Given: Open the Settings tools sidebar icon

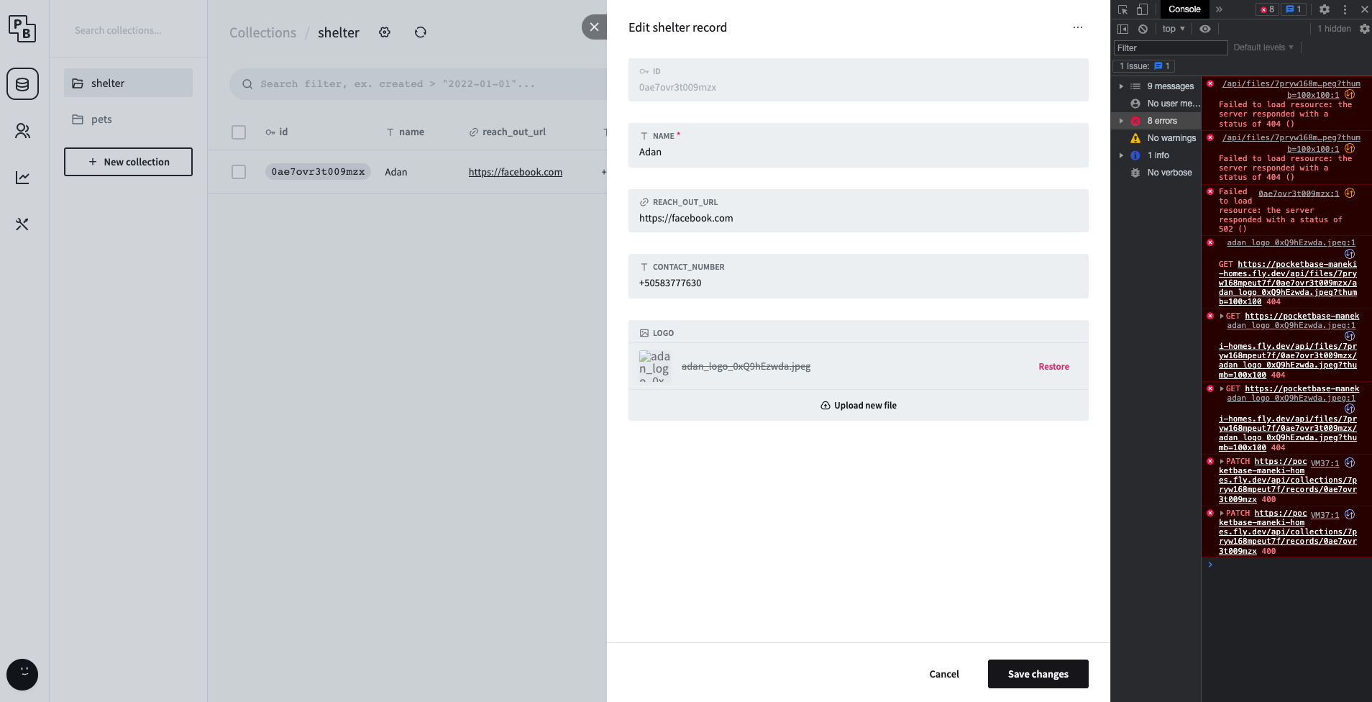Looking at the screenshot, I should [22, 224].
